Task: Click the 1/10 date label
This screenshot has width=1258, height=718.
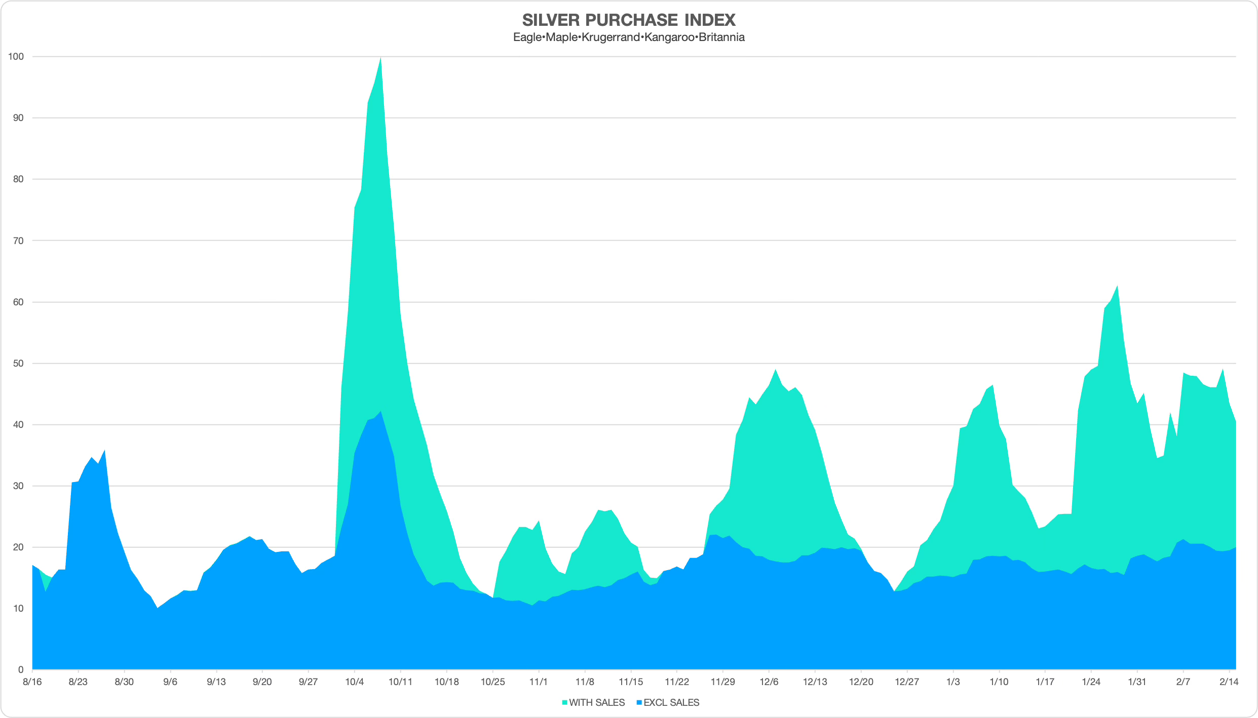Action: click(999, 682)
